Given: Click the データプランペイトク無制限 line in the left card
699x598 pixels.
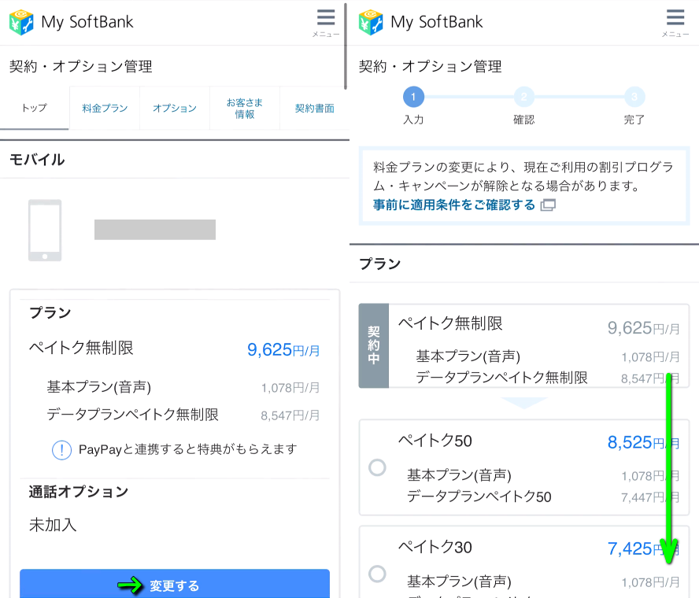Looking at the screenshot, I should 133,415.
